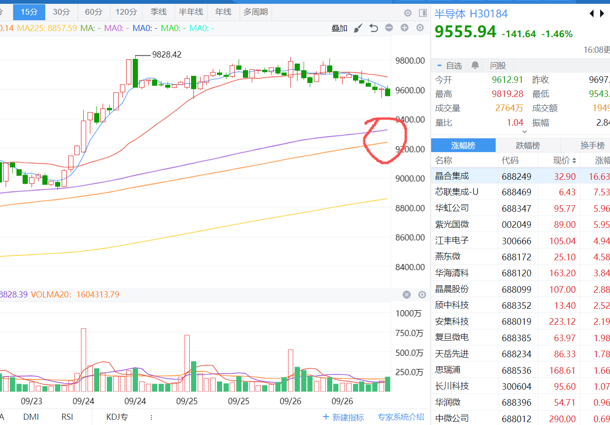610x425 pixels.
Task: Close the volume indicator panel
Action: (x=407, y=295)
